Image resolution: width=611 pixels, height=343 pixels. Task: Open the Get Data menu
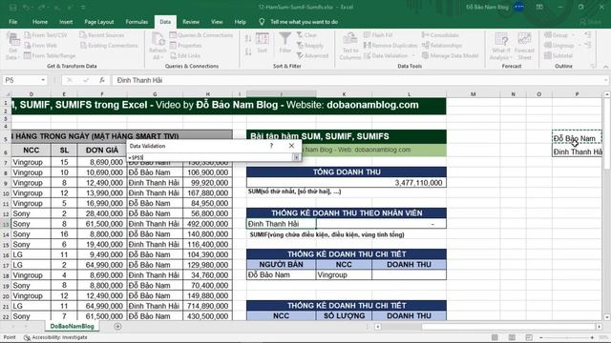click(12, 46)
